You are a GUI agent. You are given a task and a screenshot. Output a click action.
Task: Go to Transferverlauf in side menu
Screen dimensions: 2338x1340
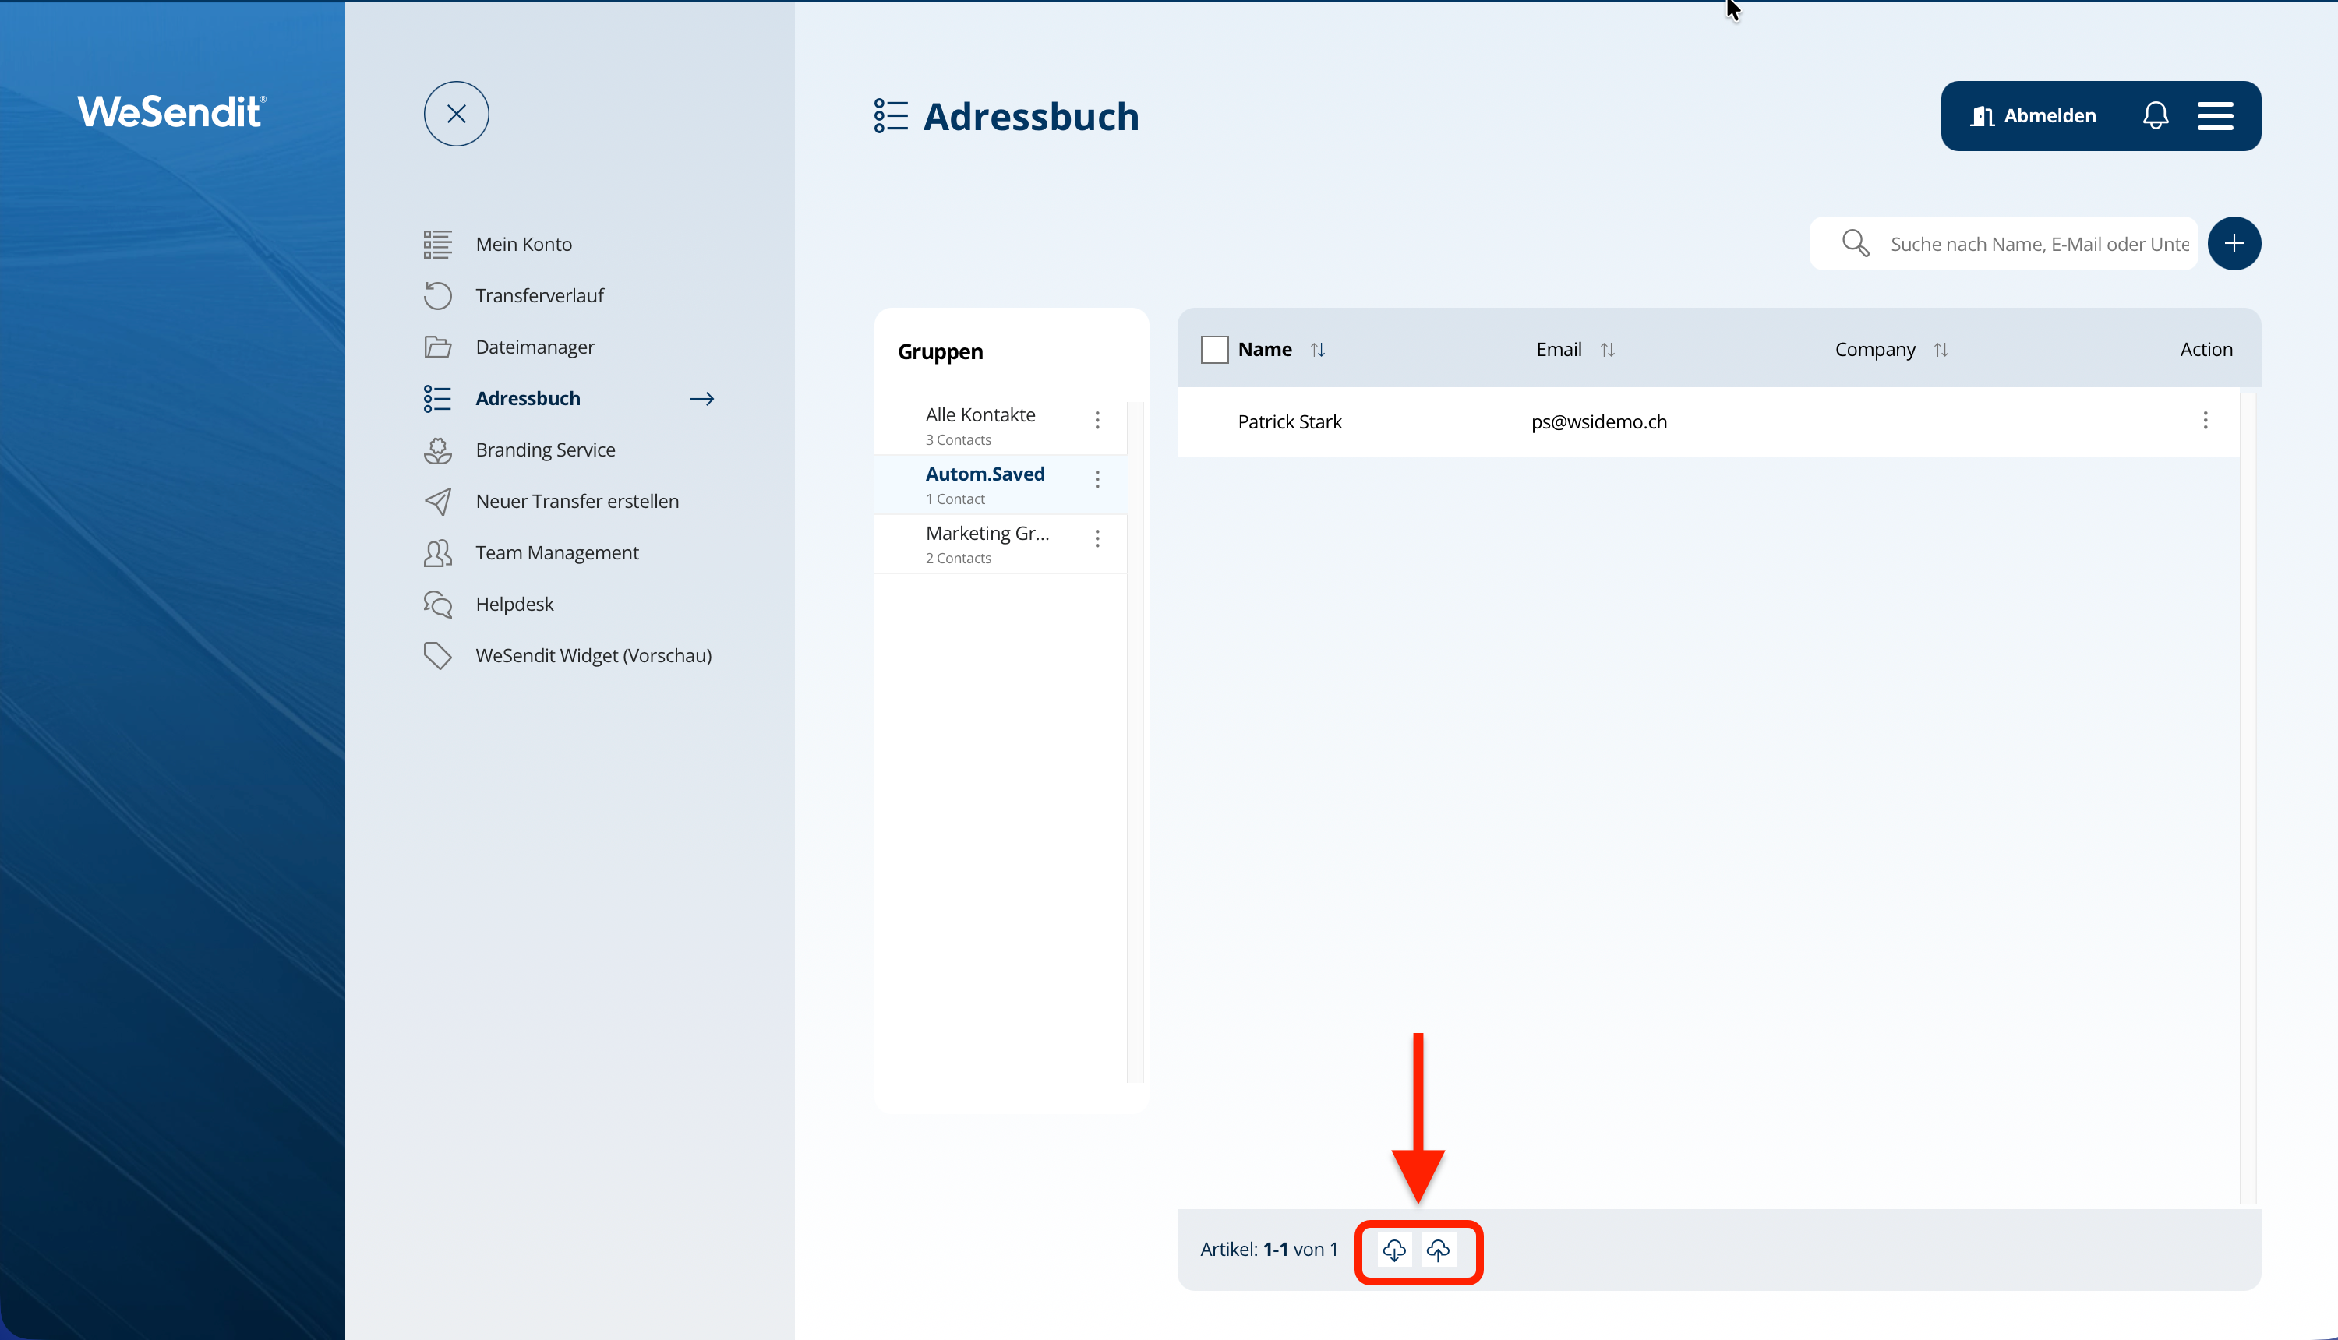(x=539, y=295)
